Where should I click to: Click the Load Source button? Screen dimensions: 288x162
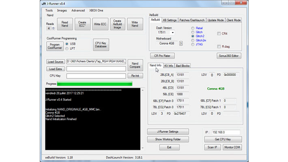coord(55,62)
